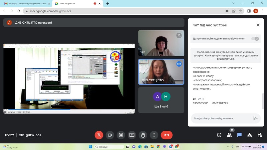Image resolution: width=267 pixels, height=150 pixels.
Task: Hide the chat panel via chat icon
Action: coord(239,135)
